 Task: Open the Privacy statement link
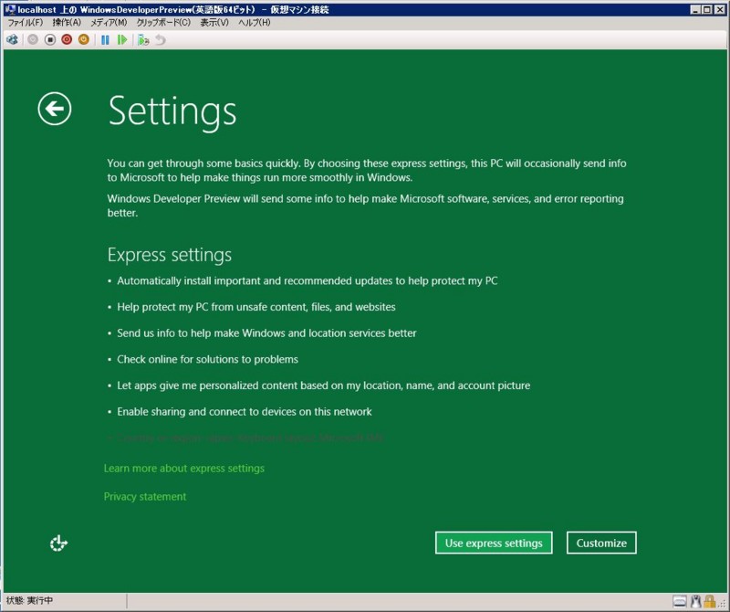[x=145, y=496]
